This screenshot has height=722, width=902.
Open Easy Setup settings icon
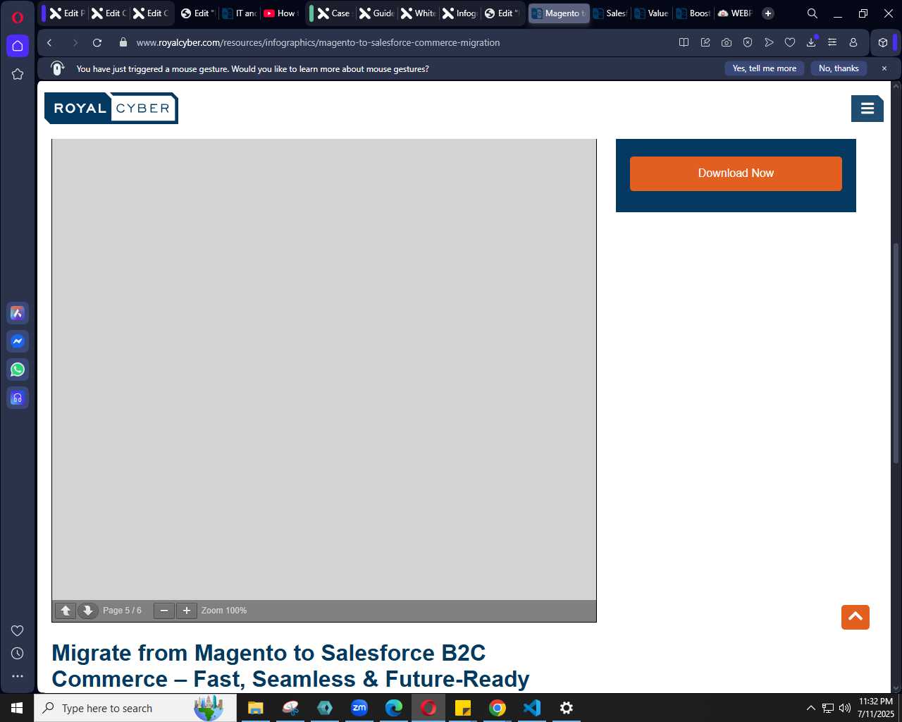tap(832, 42)
